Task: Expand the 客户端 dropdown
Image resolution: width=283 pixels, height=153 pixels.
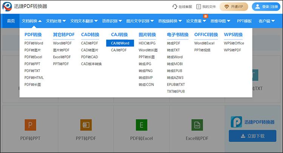Action: pyautogui.click(x=266, y=21)
